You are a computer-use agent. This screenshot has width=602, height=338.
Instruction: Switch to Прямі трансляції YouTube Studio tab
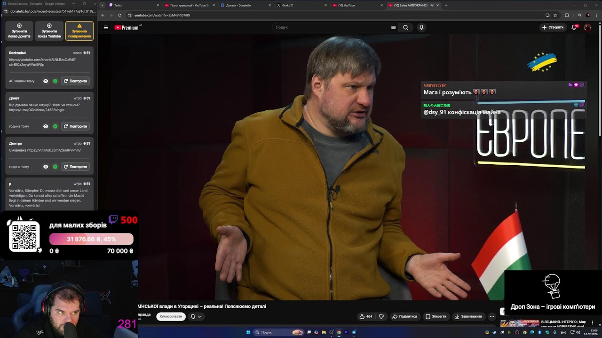(190, 5)
